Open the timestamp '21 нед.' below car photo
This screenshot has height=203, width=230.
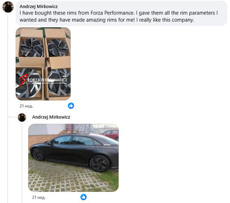39,197
